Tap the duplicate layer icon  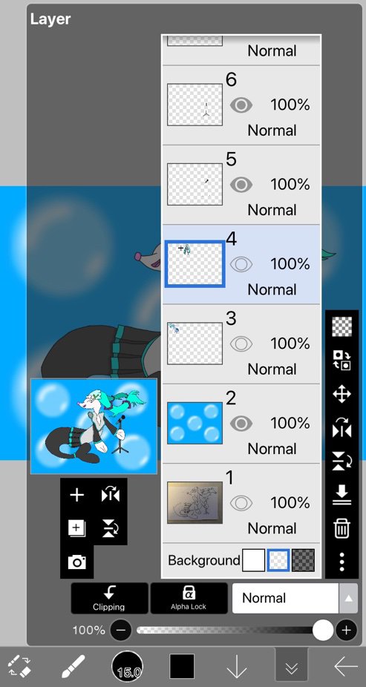point(76,528)
